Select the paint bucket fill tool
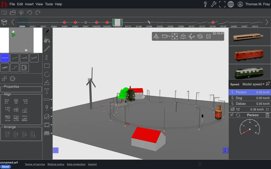Screen dimensions: 271x169 click(x=47, y=40)
